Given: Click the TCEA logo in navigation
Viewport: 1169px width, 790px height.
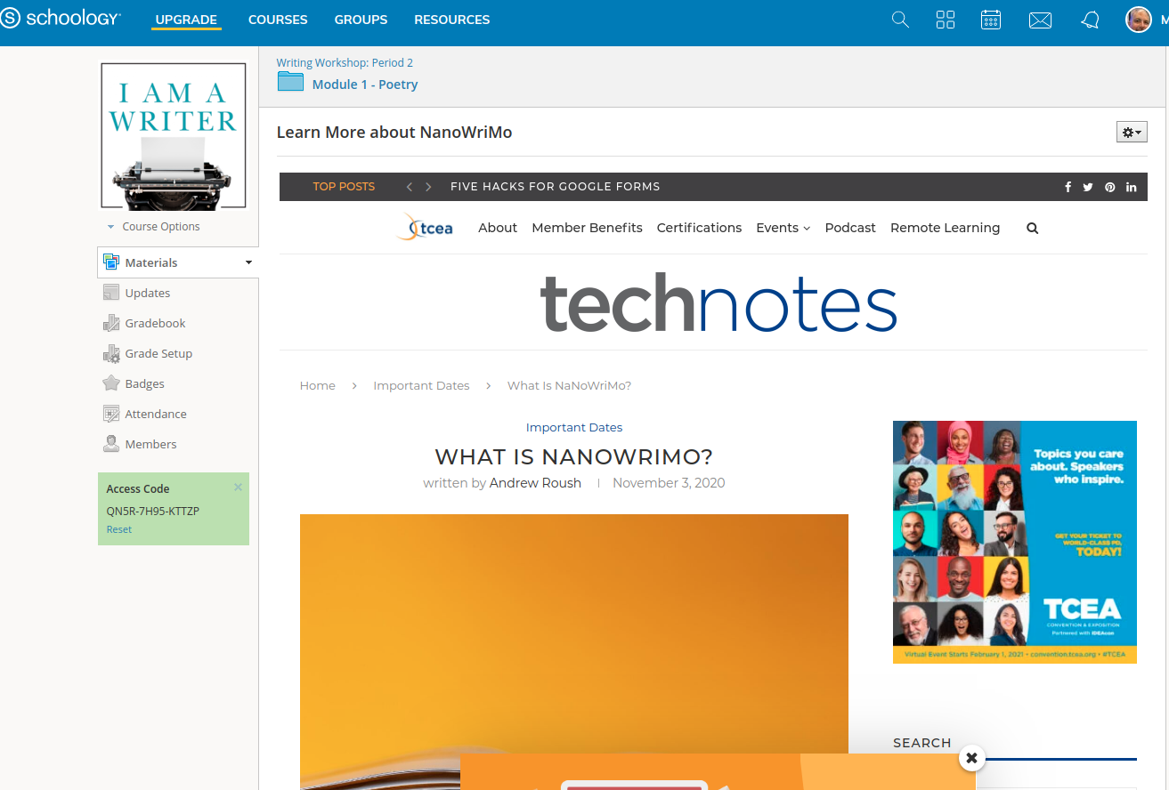Looking at the screenshot, I should click(x=425, y=227).
